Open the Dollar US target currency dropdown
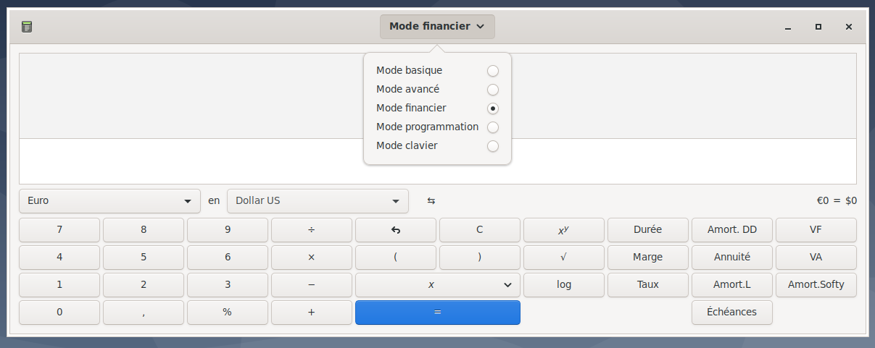Image resolution: width=875 pixels, height=348 pixels. (x=318, y=201)
